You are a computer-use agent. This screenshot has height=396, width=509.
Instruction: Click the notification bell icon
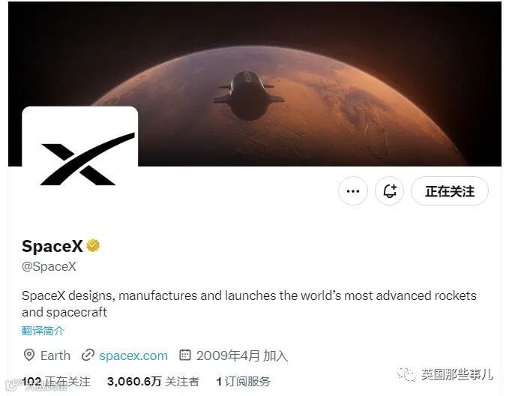pyautogui.click(x=389, y=191)
